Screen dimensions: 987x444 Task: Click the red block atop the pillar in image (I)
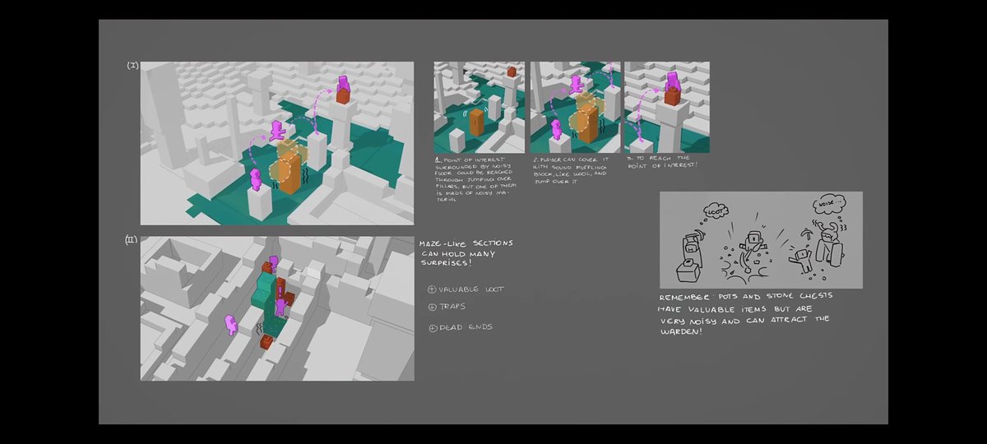343,96
